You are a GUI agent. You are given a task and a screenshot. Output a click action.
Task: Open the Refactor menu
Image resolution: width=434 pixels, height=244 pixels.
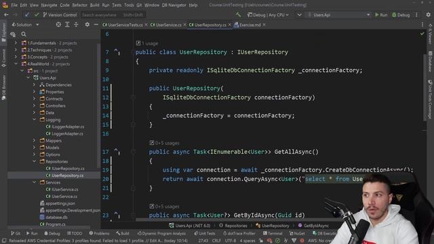click(80, 5)
